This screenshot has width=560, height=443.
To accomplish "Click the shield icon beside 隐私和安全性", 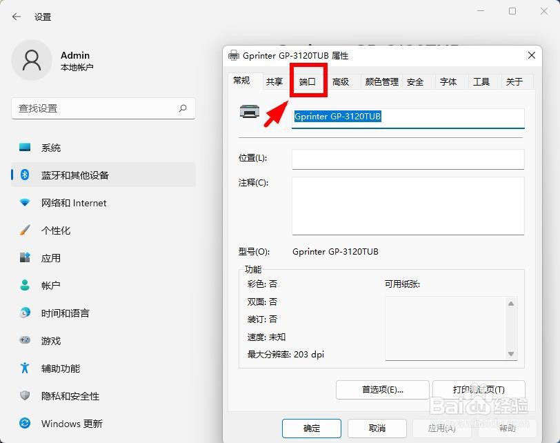I will click(x=25, y=395).
